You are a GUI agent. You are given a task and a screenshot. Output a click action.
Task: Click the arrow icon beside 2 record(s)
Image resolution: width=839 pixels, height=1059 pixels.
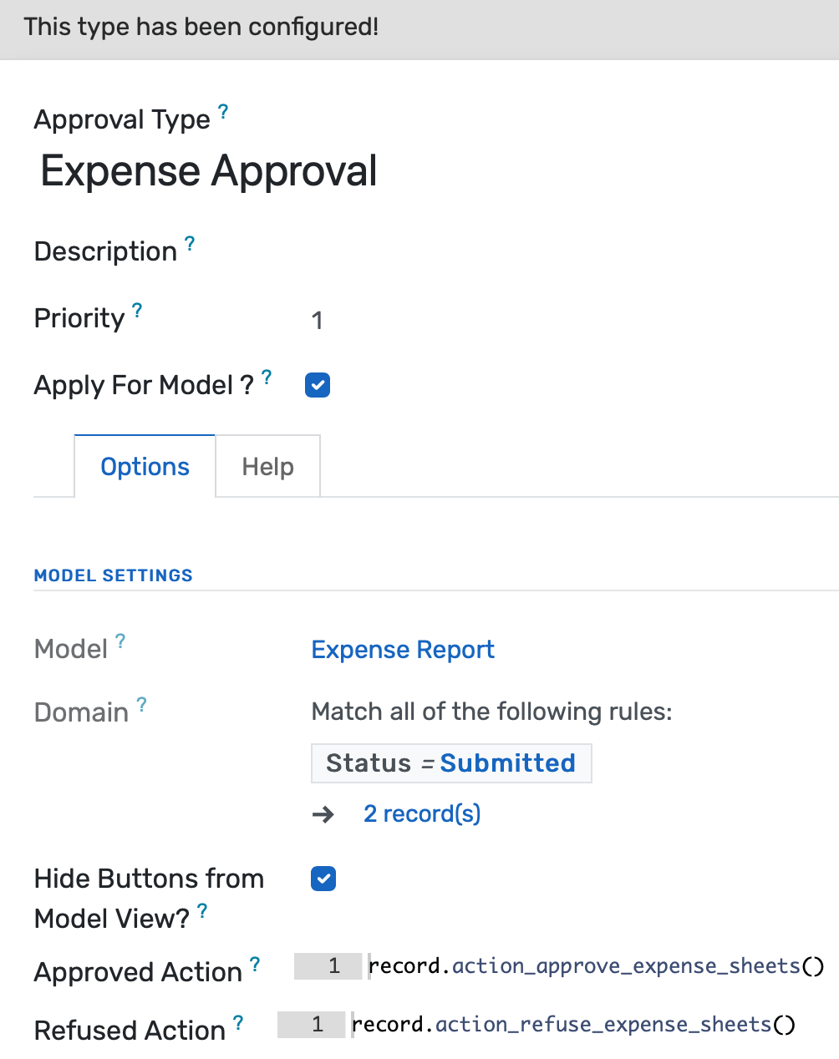[324, 814]
